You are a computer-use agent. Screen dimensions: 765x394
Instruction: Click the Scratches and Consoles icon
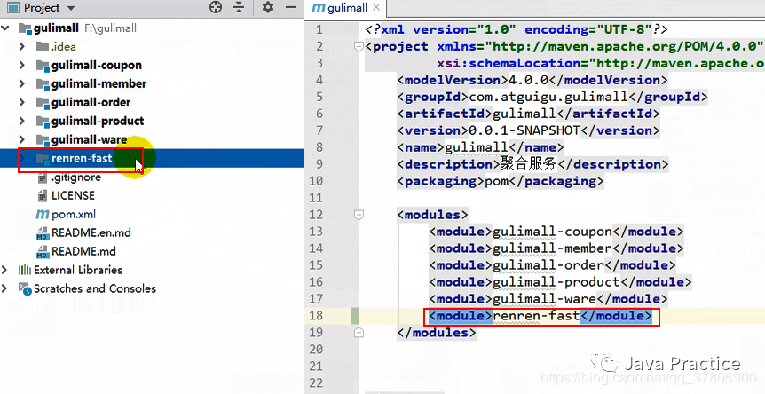pyautogui.click(x=25, y=288)
